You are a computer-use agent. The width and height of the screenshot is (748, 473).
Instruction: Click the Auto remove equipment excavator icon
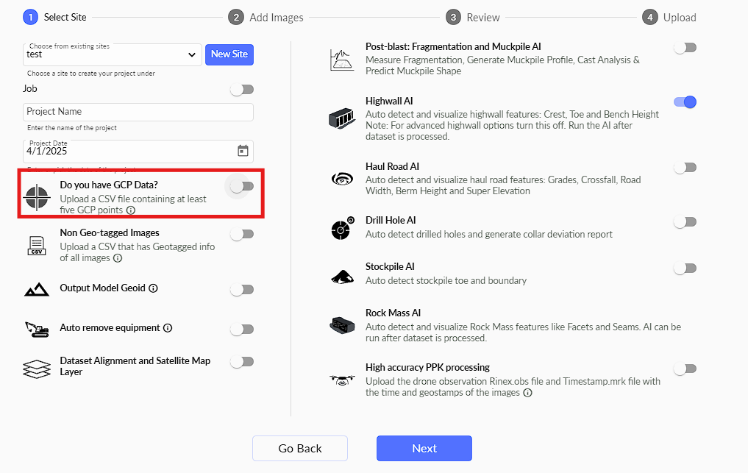click(x=36, y=329)
